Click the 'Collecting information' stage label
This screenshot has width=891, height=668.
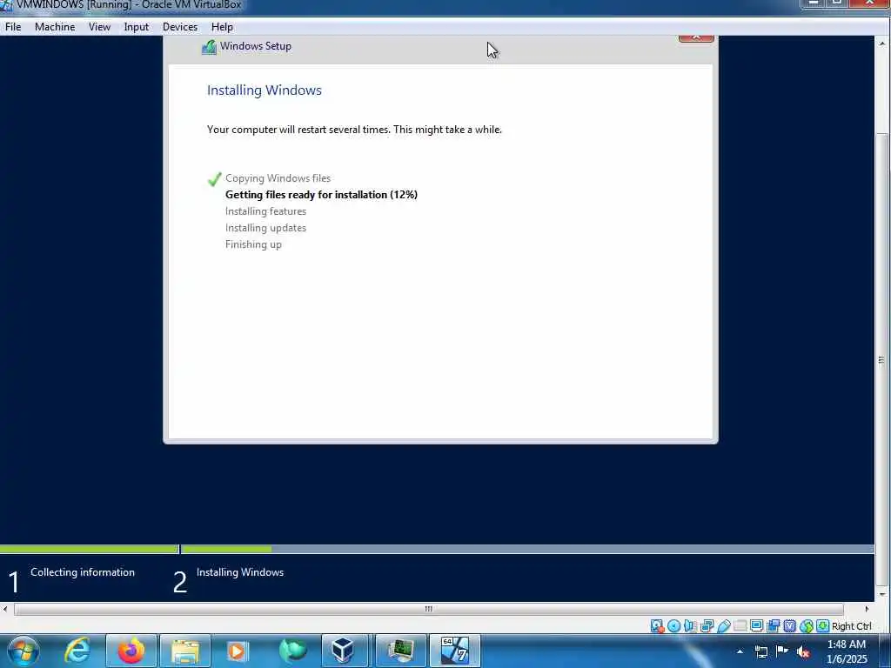coord(83,572)
